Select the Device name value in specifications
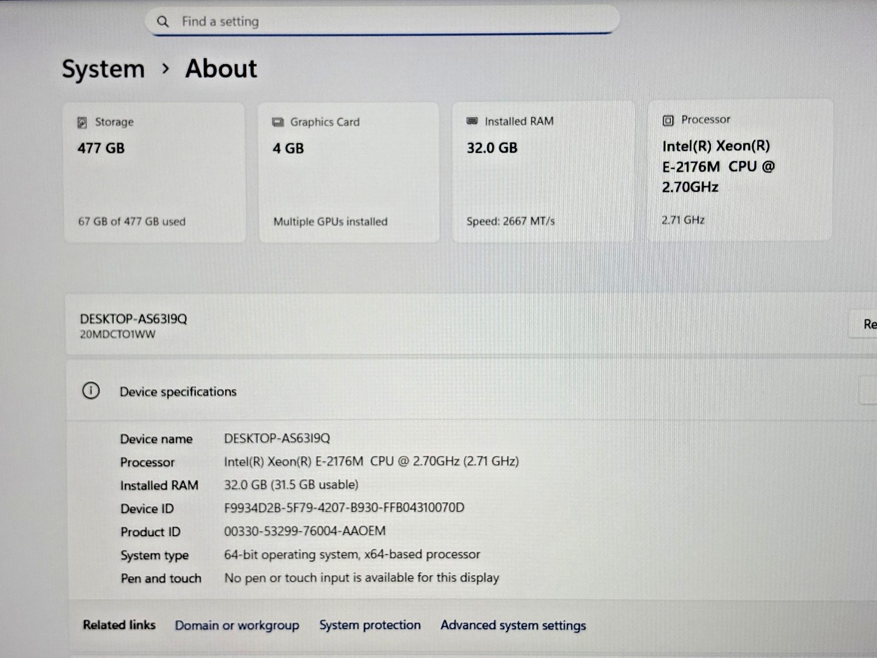The width and height of the screenshot is (877, 658). pos(277,438)
